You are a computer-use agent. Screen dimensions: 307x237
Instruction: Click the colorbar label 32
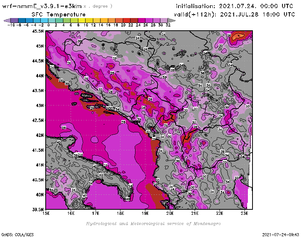pos(168,25)
